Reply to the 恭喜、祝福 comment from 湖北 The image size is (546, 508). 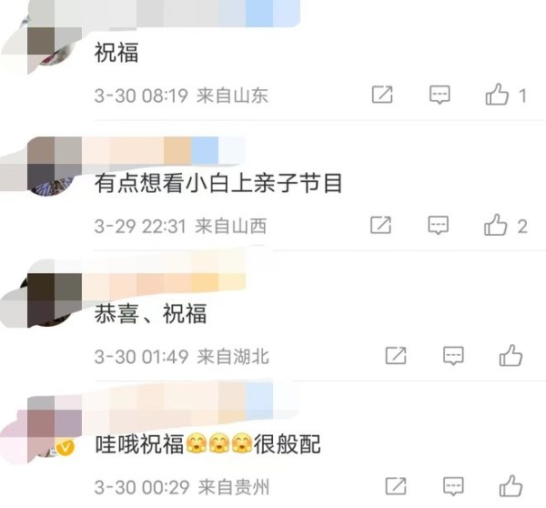click(453, 355)
